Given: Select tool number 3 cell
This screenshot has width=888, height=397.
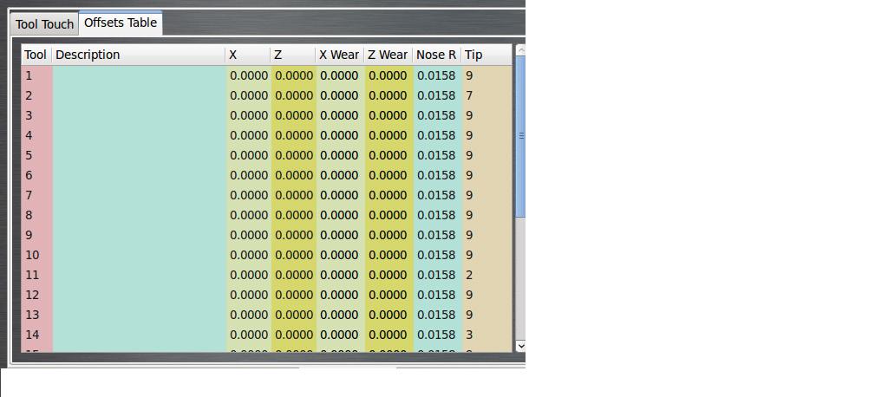Looking at the screenshot, I should tap(36, 115).
